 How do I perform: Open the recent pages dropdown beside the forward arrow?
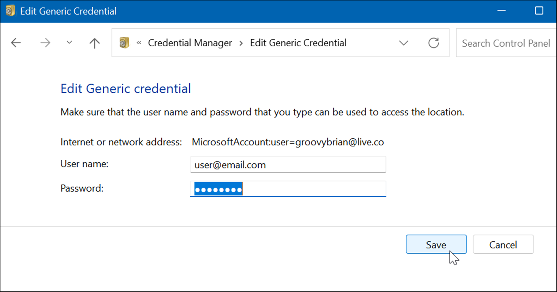tap(69, 43)
